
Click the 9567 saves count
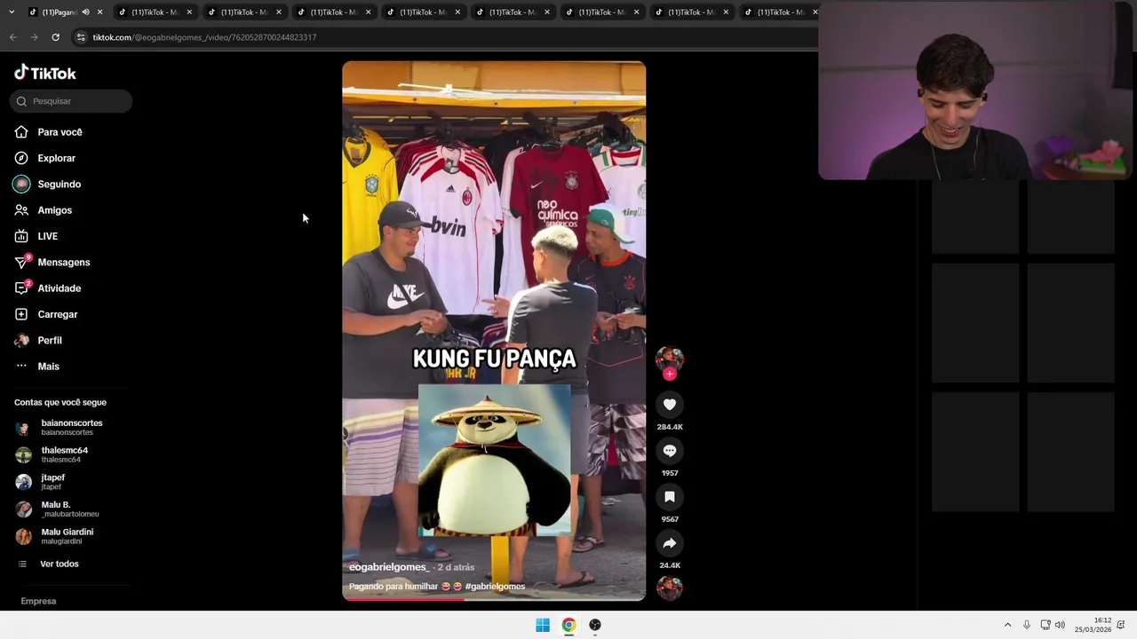click(x=670, y=519)
